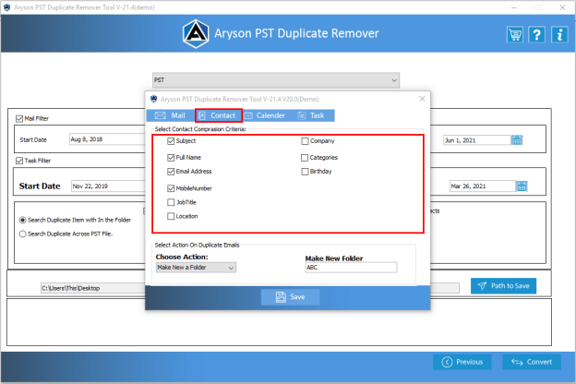
Task: Click the Path to Save button
Action: coord(503,286)
